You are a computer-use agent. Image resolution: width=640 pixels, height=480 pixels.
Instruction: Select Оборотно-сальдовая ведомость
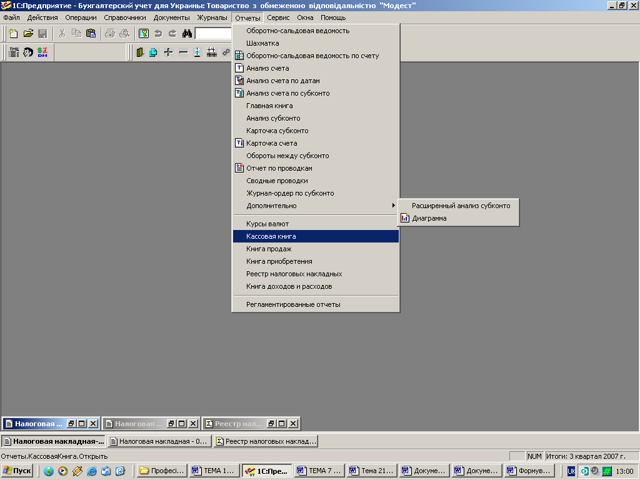pyautogui.click(x=316, y=31)
